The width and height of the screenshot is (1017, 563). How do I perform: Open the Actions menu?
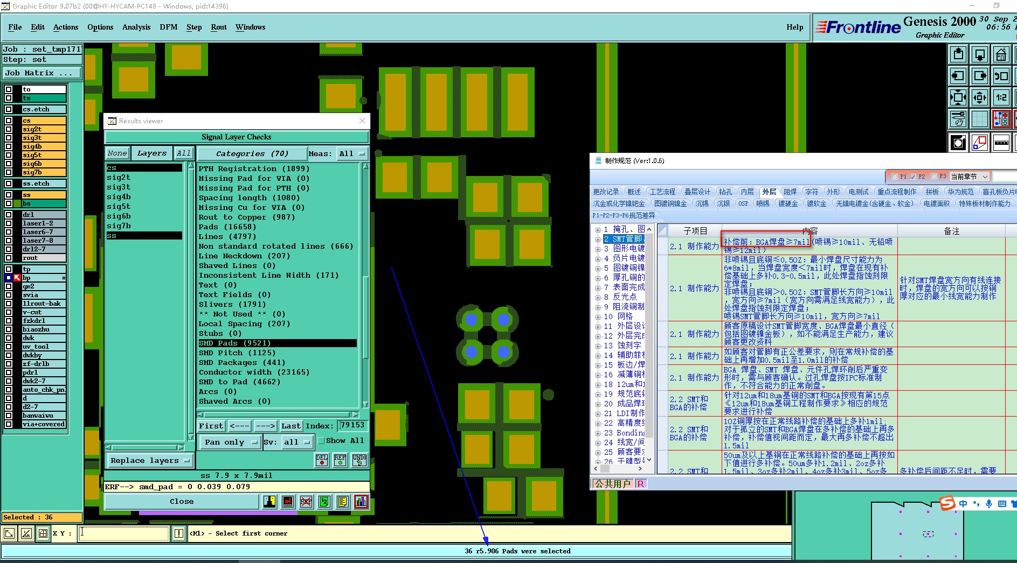click(66, 27)
